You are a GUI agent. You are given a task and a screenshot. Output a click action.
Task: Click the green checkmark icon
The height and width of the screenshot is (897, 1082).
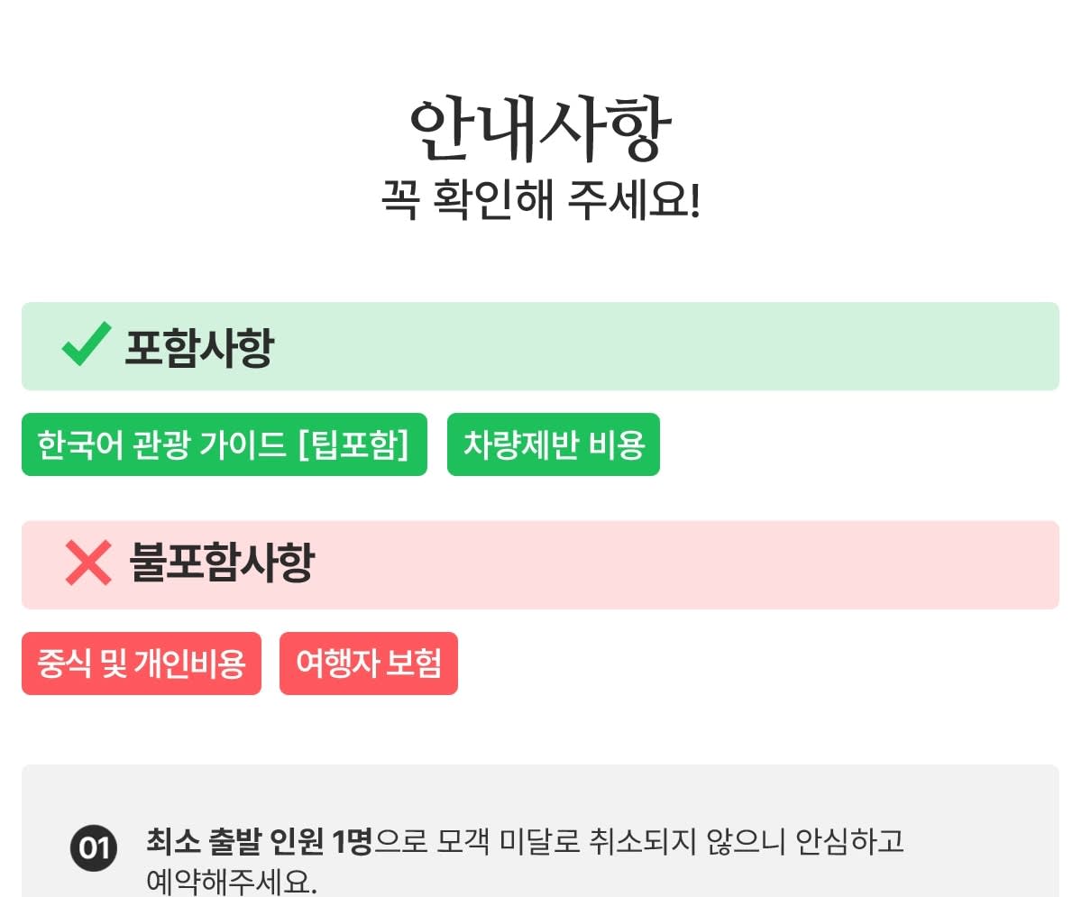(x=87, y=344)
